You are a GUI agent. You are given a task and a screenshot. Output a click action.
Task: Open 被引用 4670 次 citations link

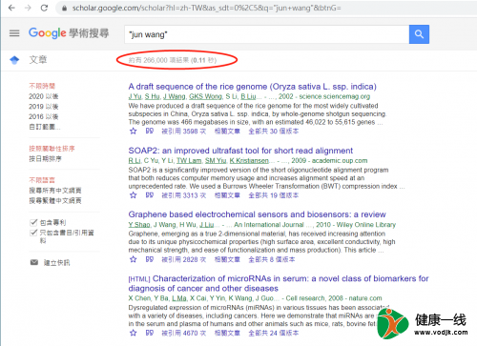click(184, 333)
